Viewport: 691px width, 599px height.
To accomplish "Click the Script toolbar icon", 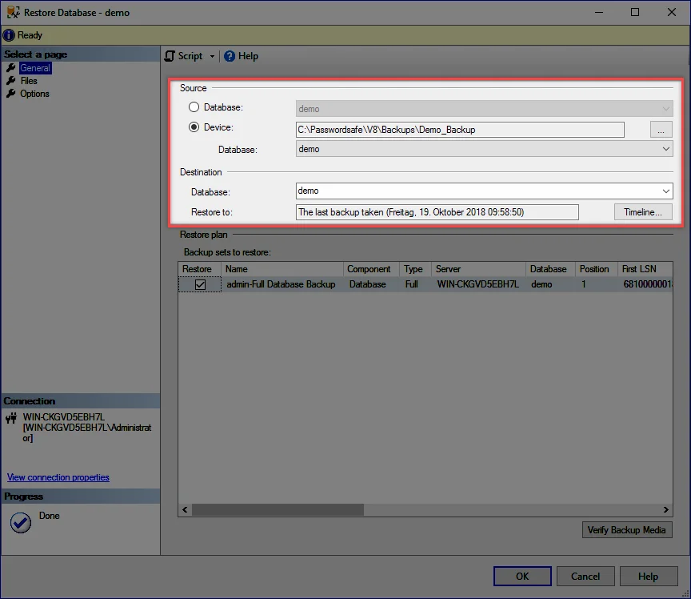I will coord(170,56).
